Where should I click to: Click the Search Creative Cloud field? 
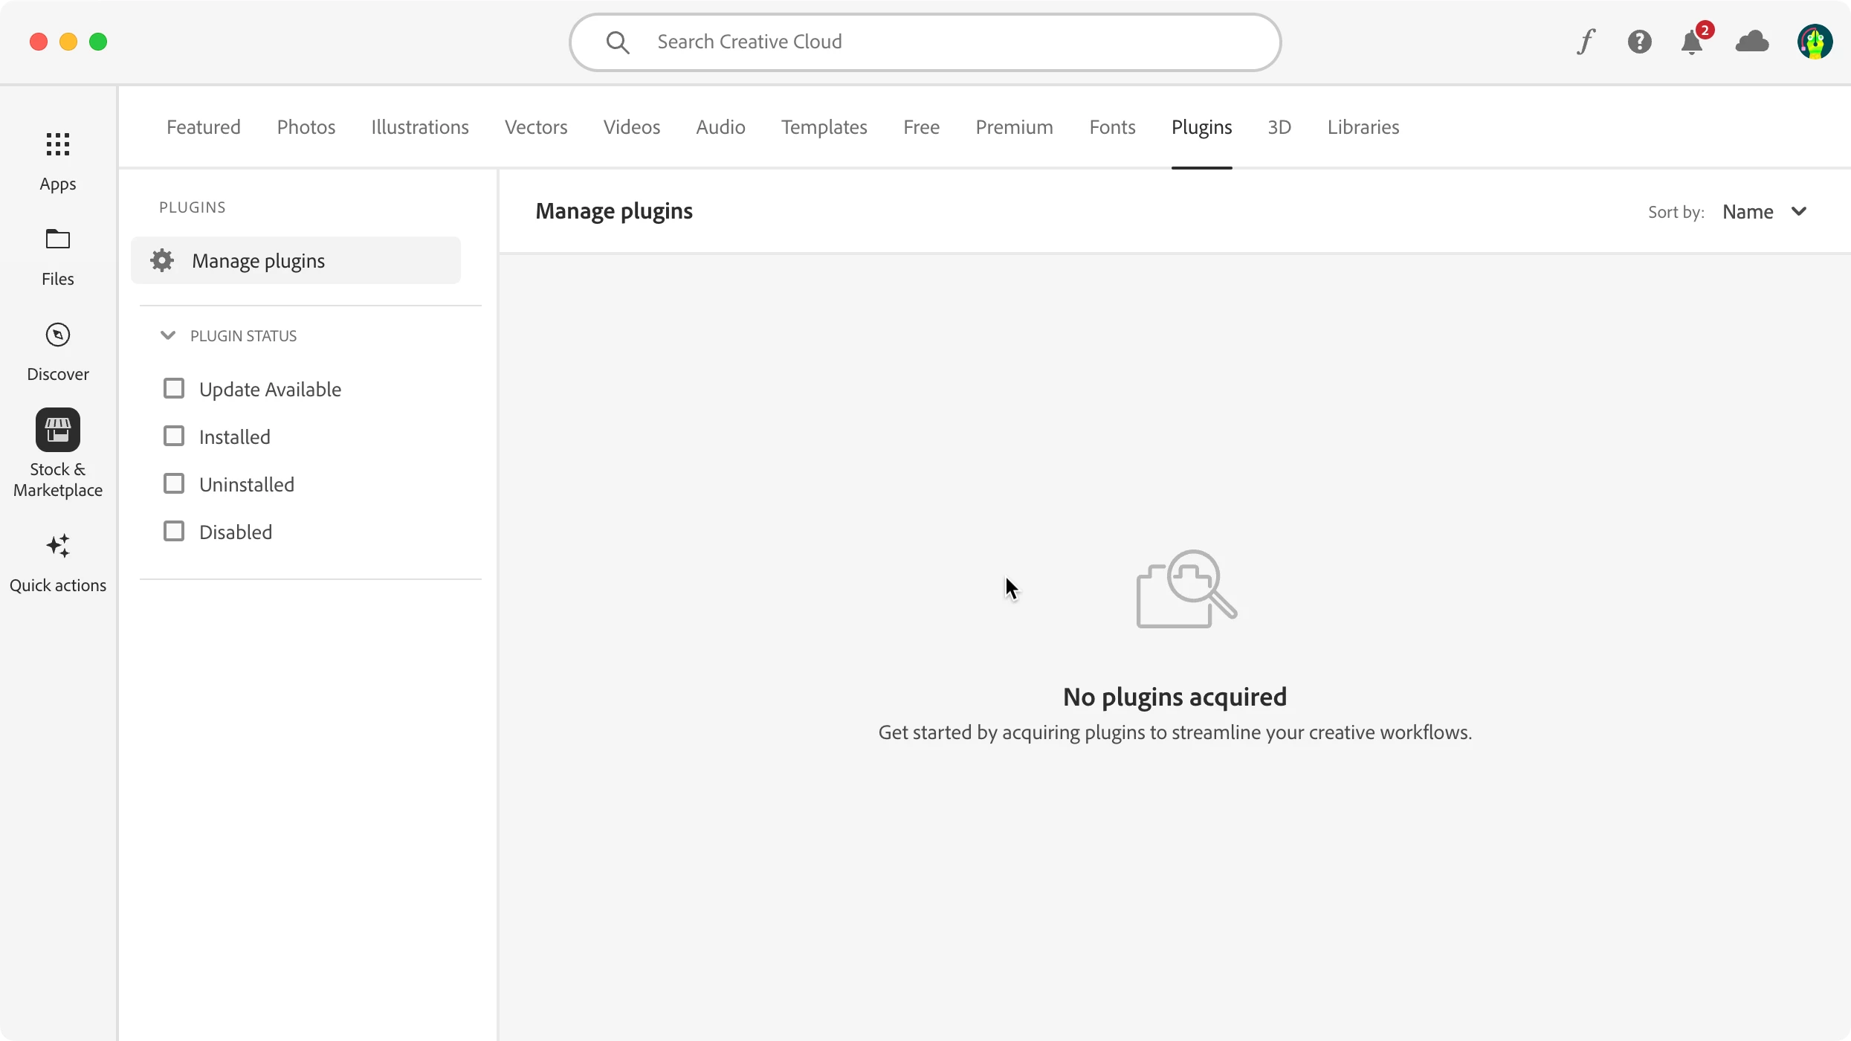[925, 42]
